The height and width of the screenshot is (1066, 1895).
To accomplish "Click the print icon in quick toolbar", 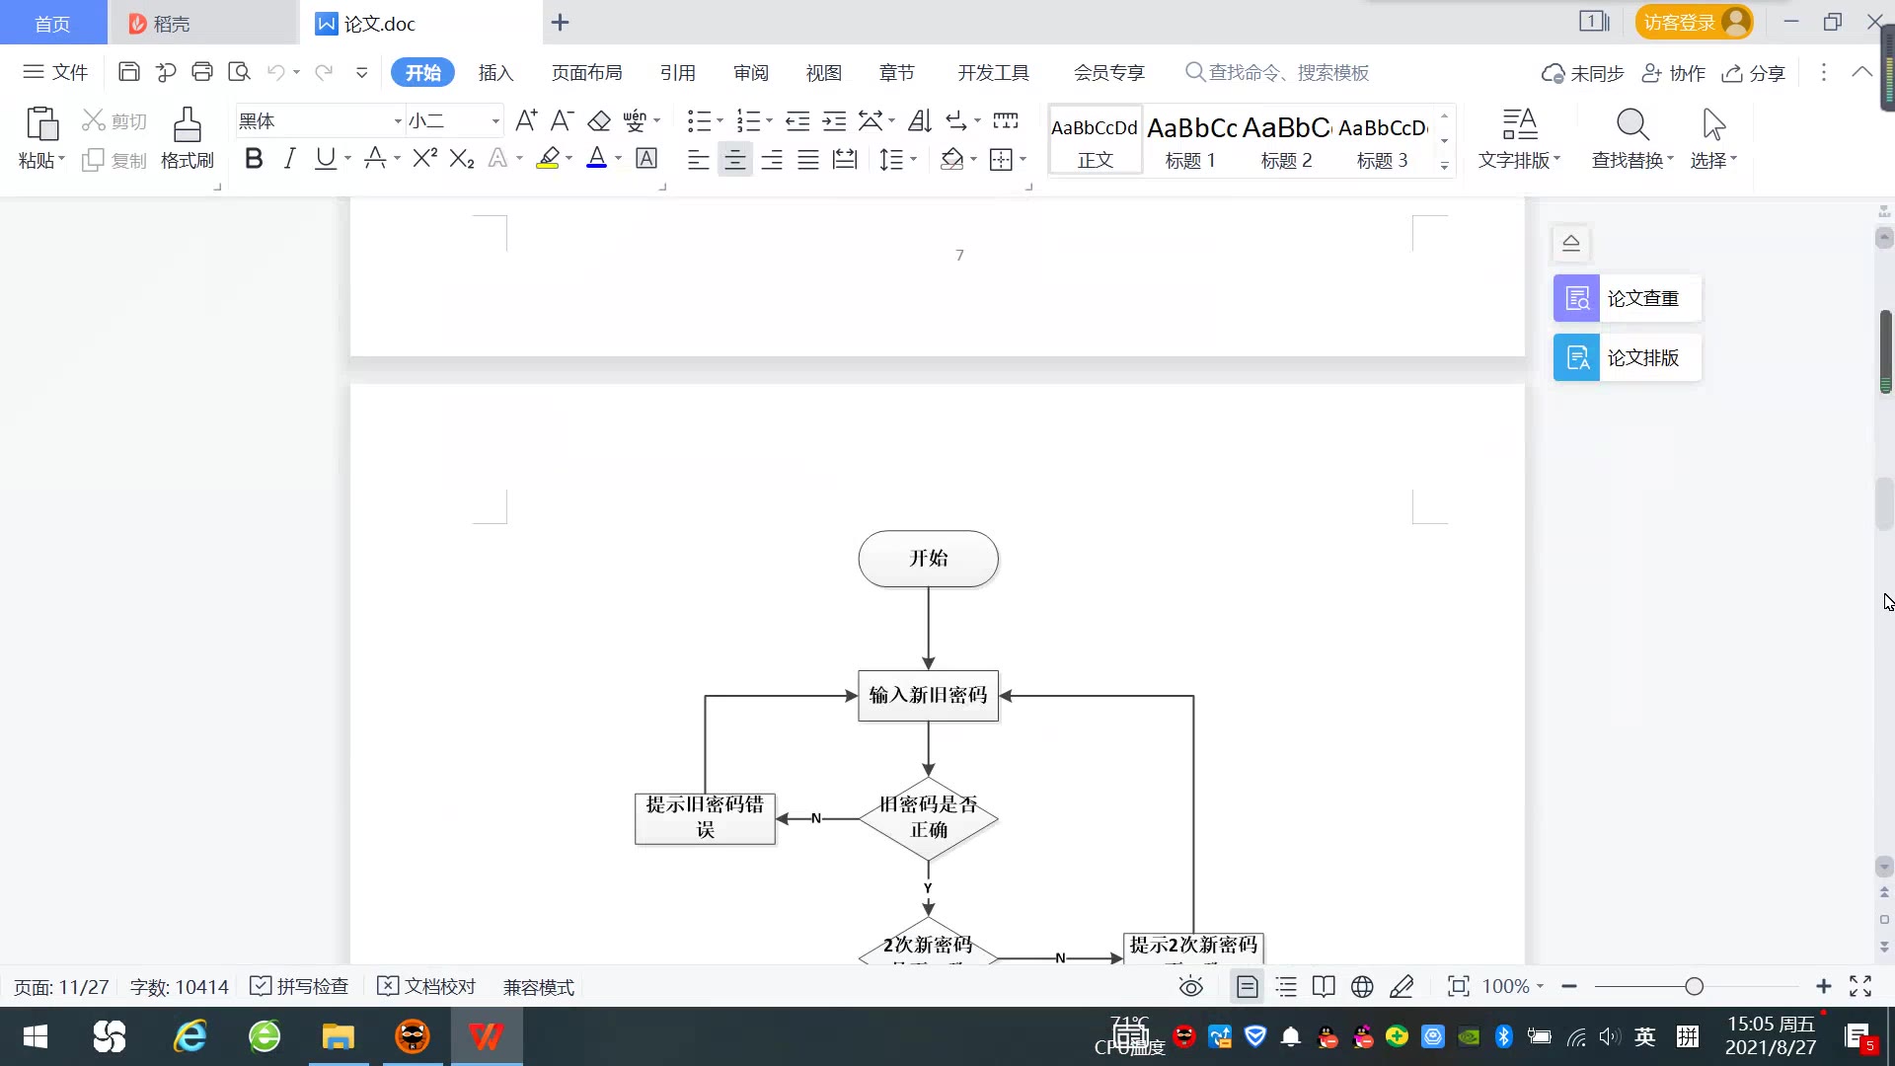I will [x=202, y=72].
